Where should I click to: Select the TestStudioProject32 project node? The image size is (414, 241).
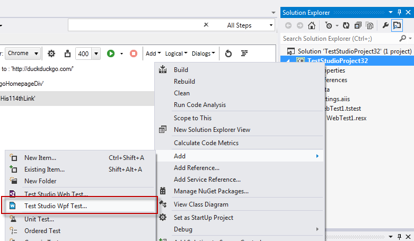point(338,61)
